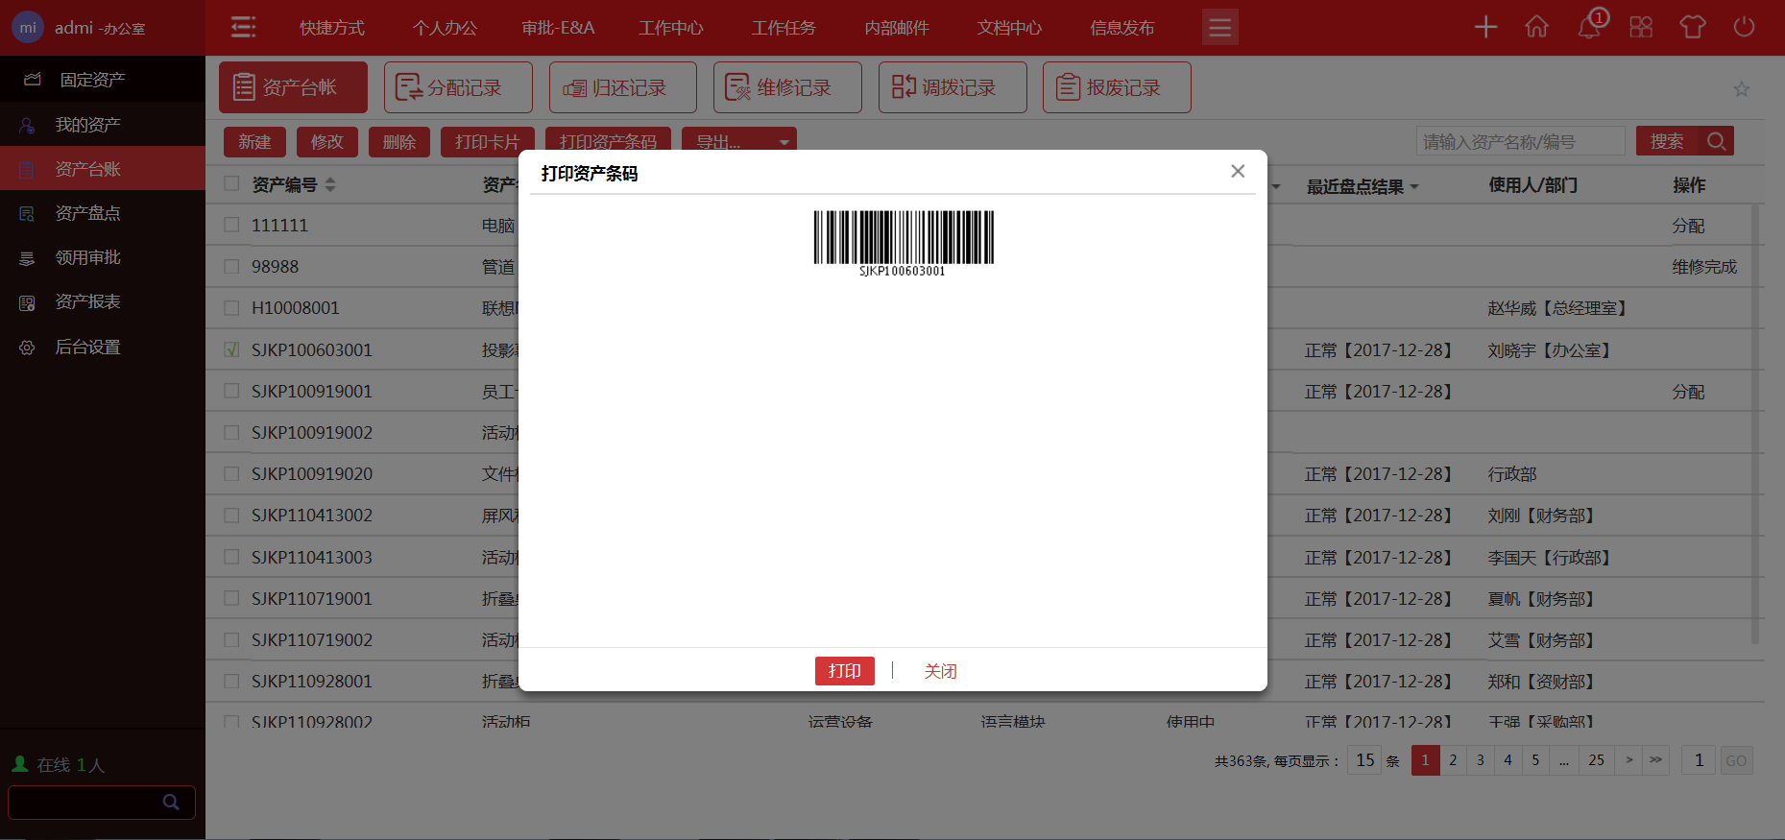Click the plus icon in header

pyautogui.click(x=1485, y=27)
